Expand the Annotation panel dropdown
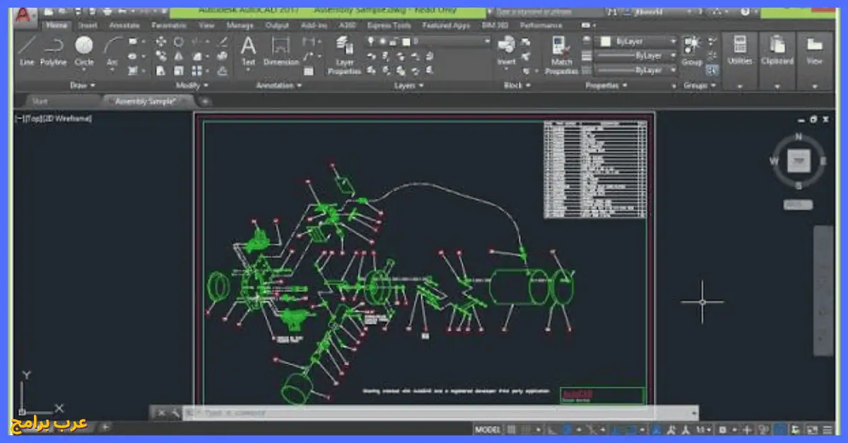Viewport: 848px width, 443px height. tap(279, 85)
